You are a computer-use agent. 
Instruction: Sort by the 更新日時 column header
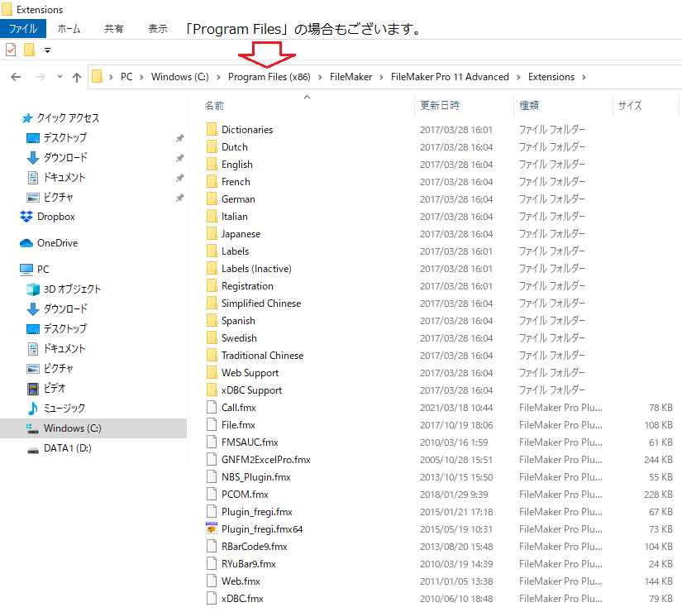pos(440,106)
